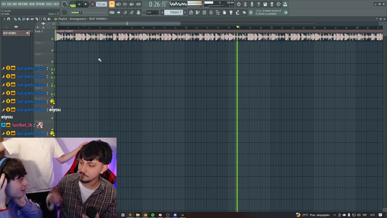Click the save project floppy icon

tap(265, 4)
